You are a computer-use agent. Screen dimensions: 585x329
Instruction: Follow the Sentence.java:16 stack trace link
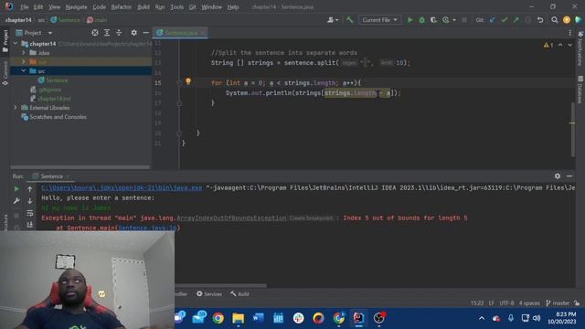[x=147, y=228]
